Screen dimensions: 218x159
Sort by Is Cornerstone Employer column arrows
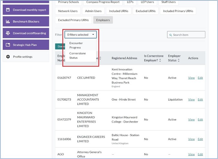click(160, 61)
